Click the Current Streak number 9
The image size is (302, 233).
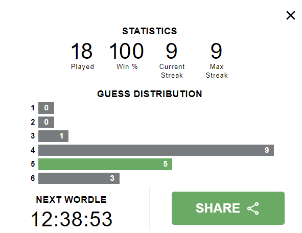[x=172, y=51]
